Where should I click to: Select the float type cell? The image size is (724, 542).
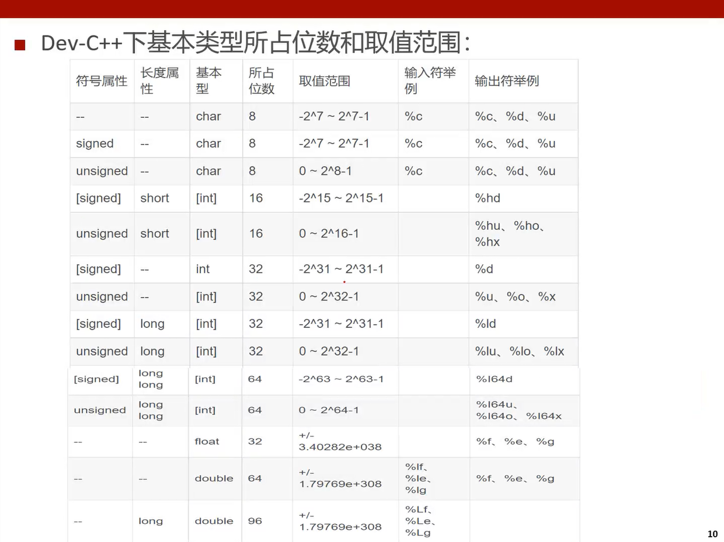coord(207,442)
